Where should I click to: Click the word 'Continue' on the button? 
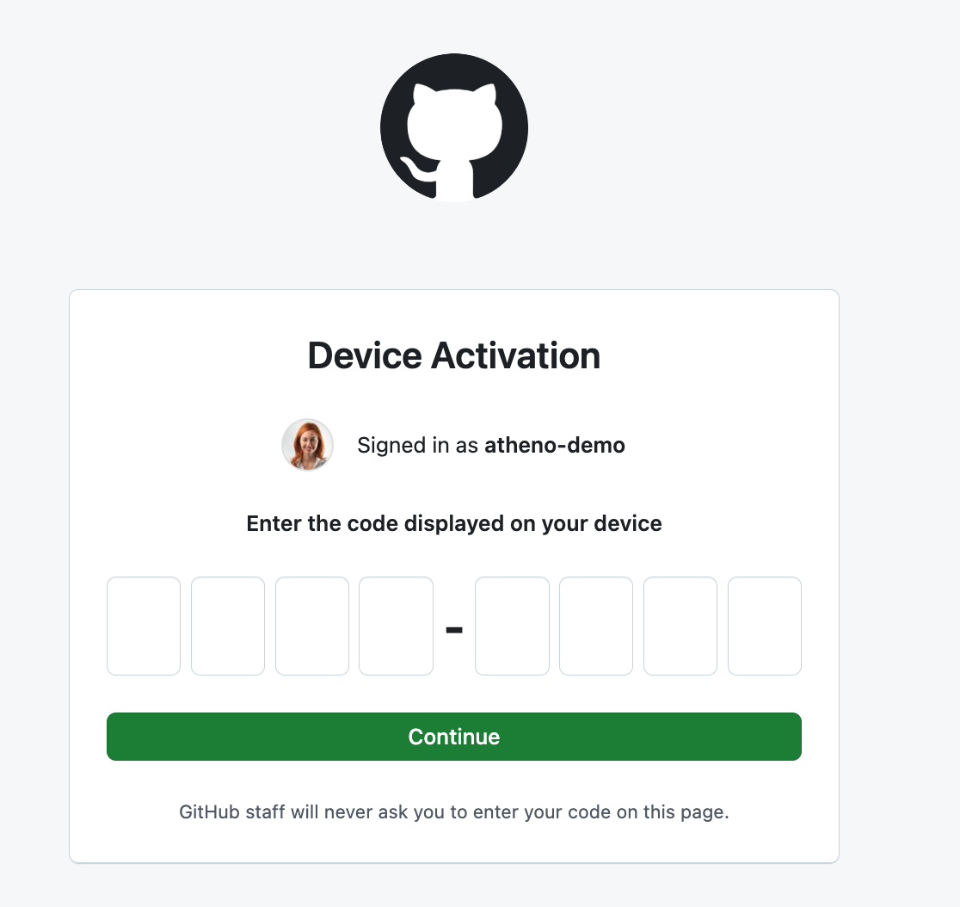(x=454, y=737)
